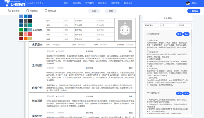Screen dimensions: 204x118
Task: Select the 在线制作 nav tab
Action: [90, 3]
